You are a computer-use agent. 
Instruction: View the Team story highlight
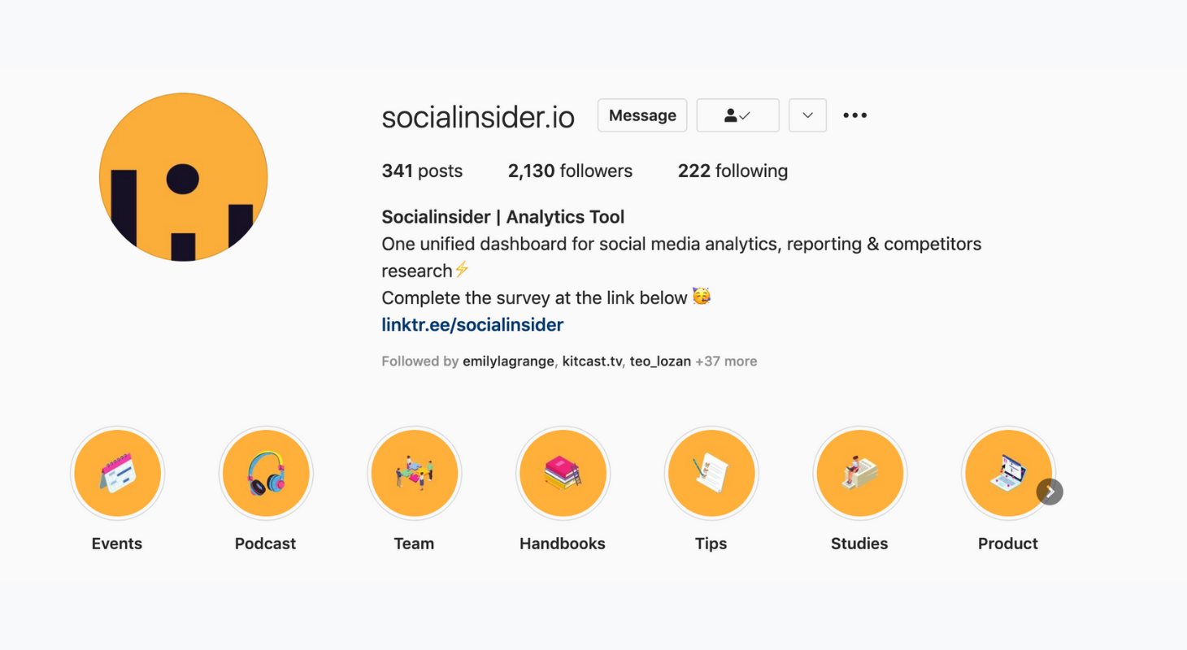(x=415, y=474)
